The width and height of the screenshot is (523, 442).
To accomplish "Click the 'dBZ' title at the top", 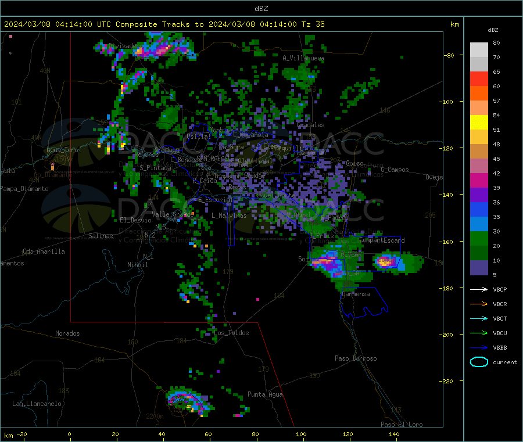I will point(261,9).
